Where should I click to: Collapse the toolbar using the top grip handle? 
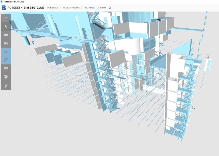(6, 18)
